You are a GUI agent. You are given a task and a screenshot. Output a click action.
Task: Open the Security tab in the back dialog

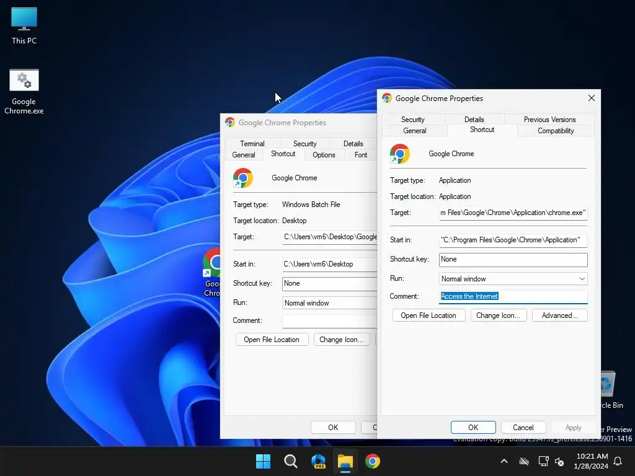304,144
